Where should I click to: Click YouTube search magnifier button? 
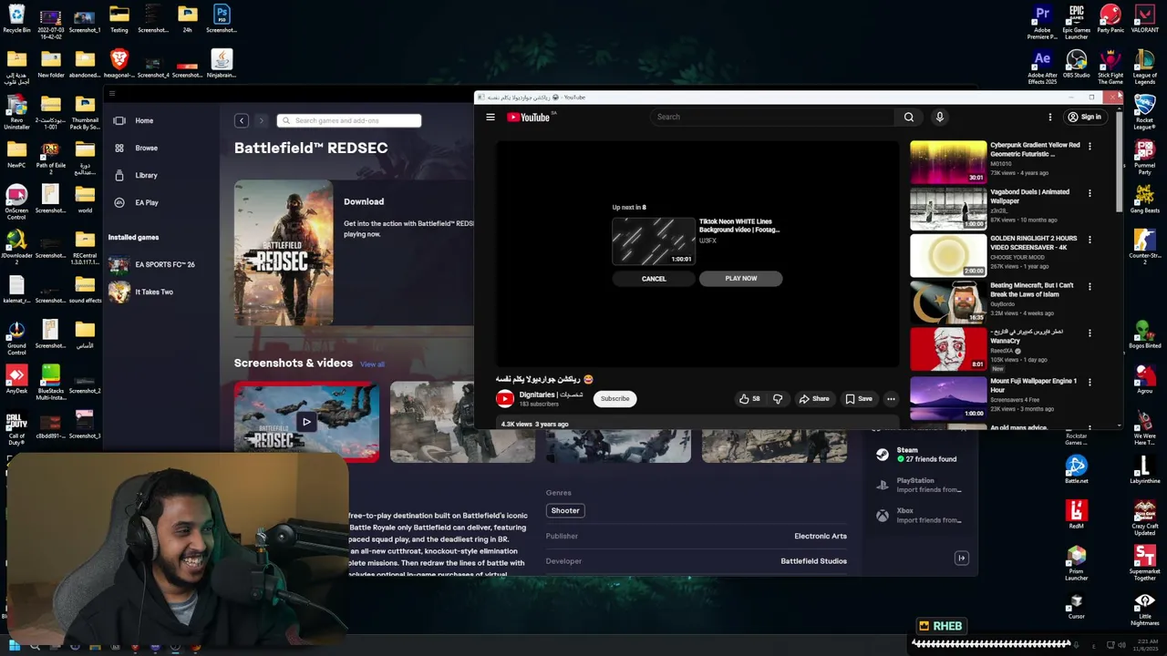909,117
